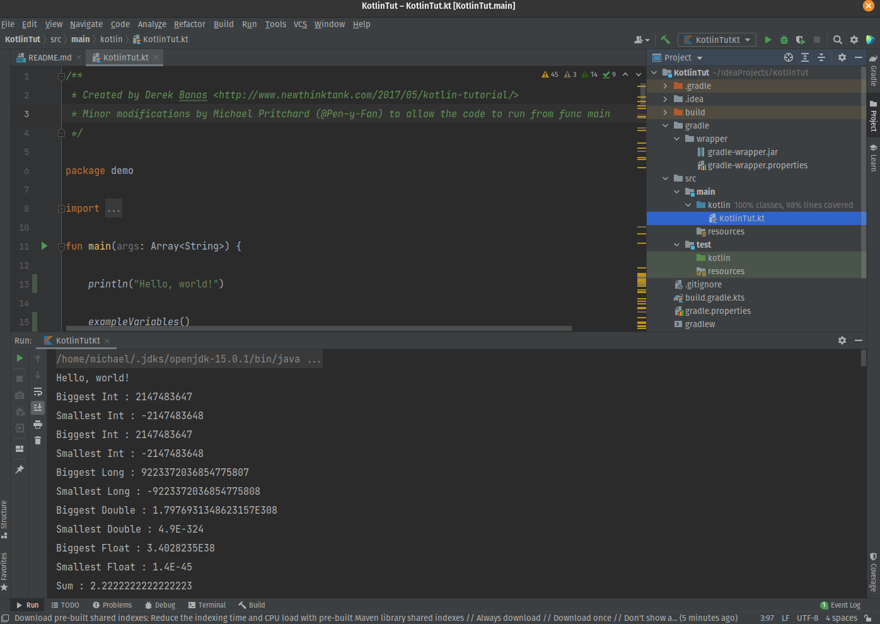The height and width of the screenshot is (624, 880).
Task: Toggle the Project side tab
Action: point(873,115)
